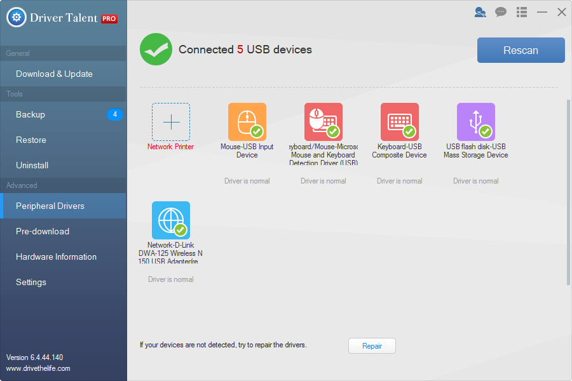The width and height of the screenshot is (572, 381).
Task: Open the Backup tool
Action: point(64,114)
